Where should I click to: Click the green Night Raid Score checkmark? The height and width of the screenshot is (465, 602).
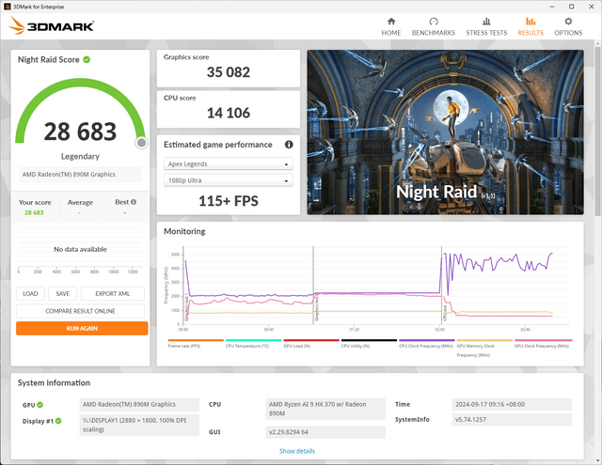(87, 59)
